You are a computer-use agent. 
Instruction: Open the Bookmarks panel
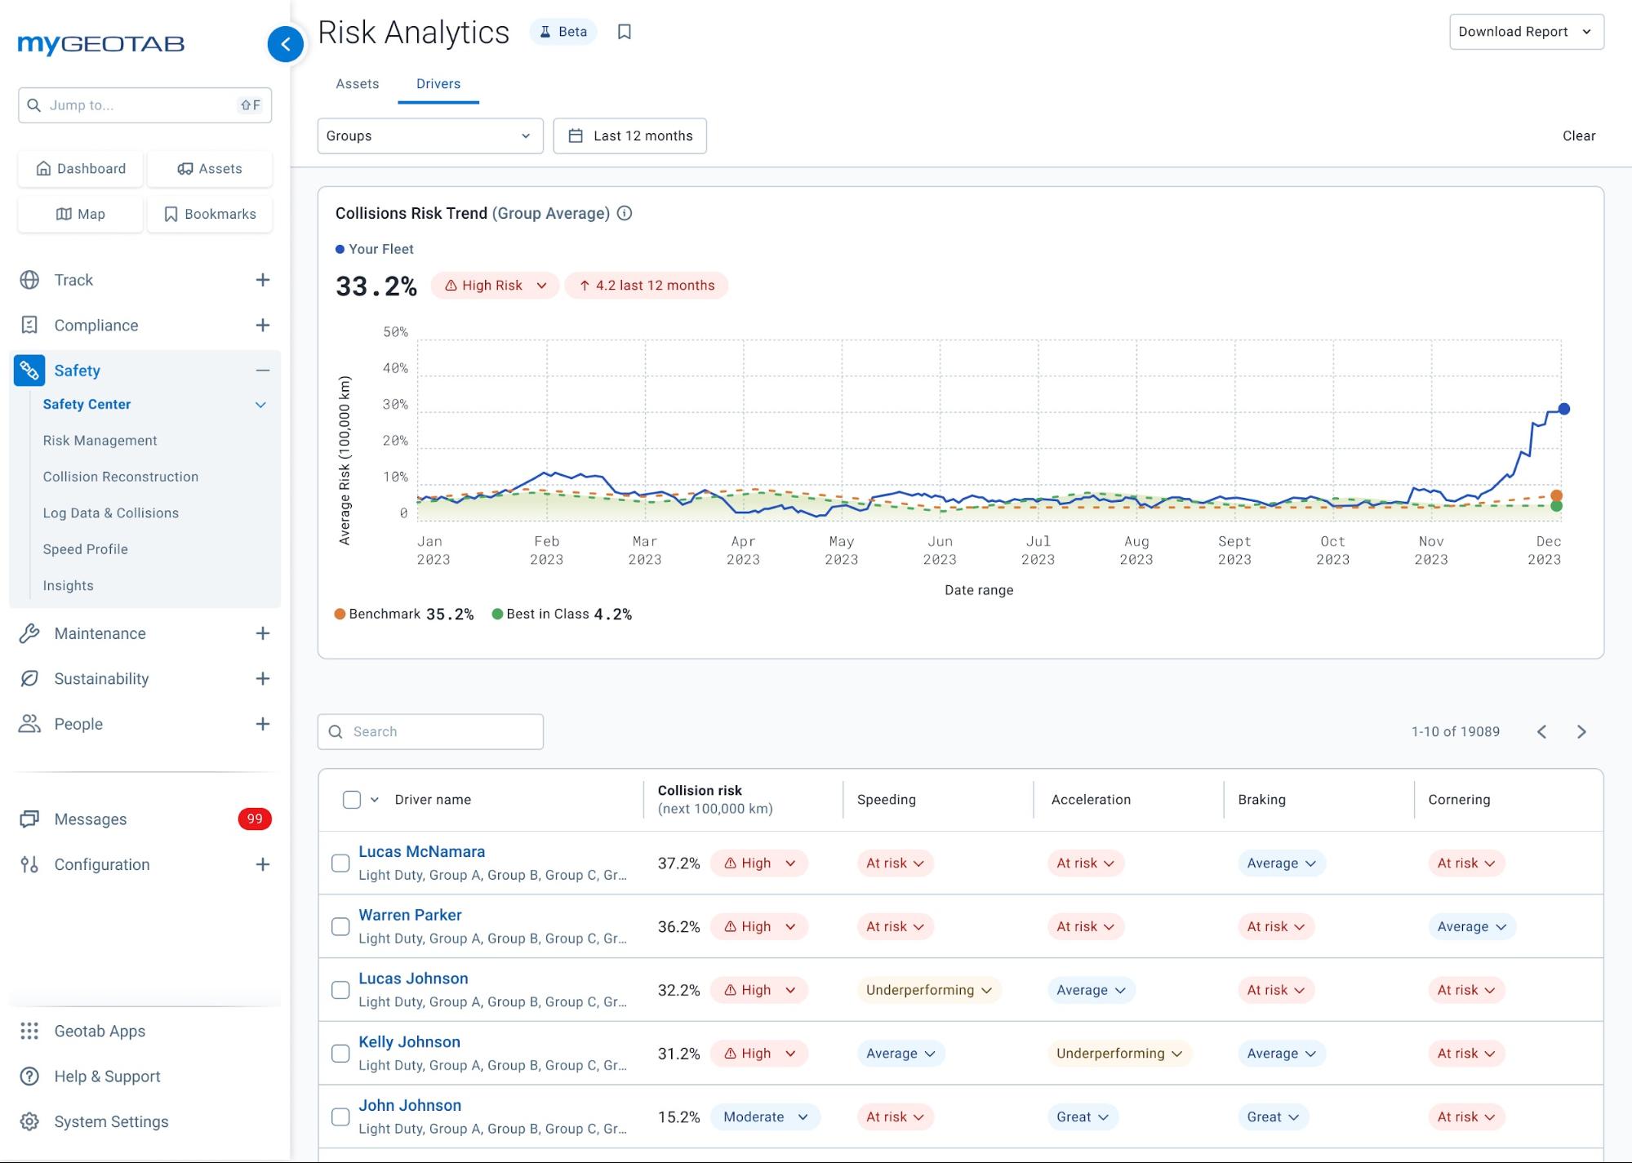tap(210, 214)
